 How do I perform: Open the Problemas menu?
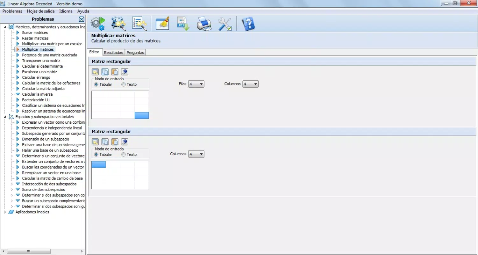click(12, 11)
